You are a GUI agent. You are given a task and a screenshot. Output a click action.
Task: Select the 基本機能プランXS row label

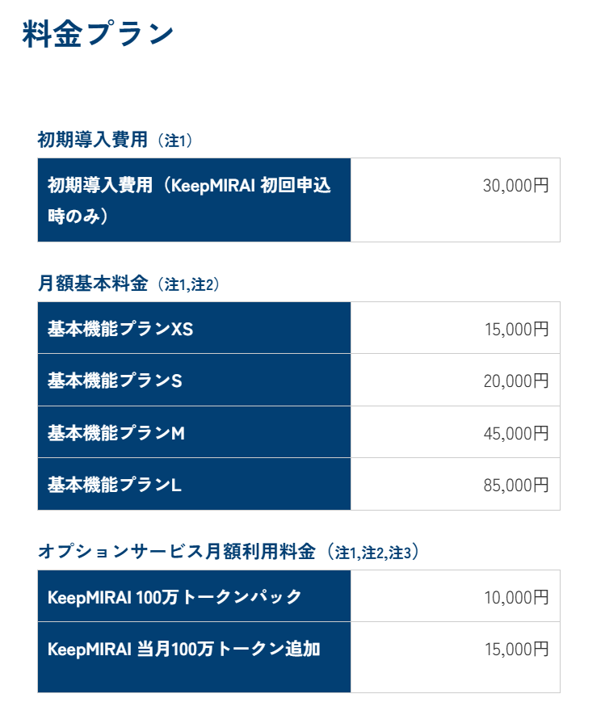click(x=120, y=329)
